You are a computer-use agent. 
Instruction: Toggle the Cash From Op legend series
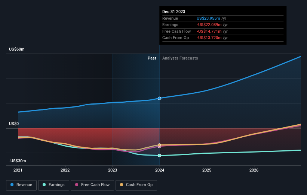[x=136, y=185]
